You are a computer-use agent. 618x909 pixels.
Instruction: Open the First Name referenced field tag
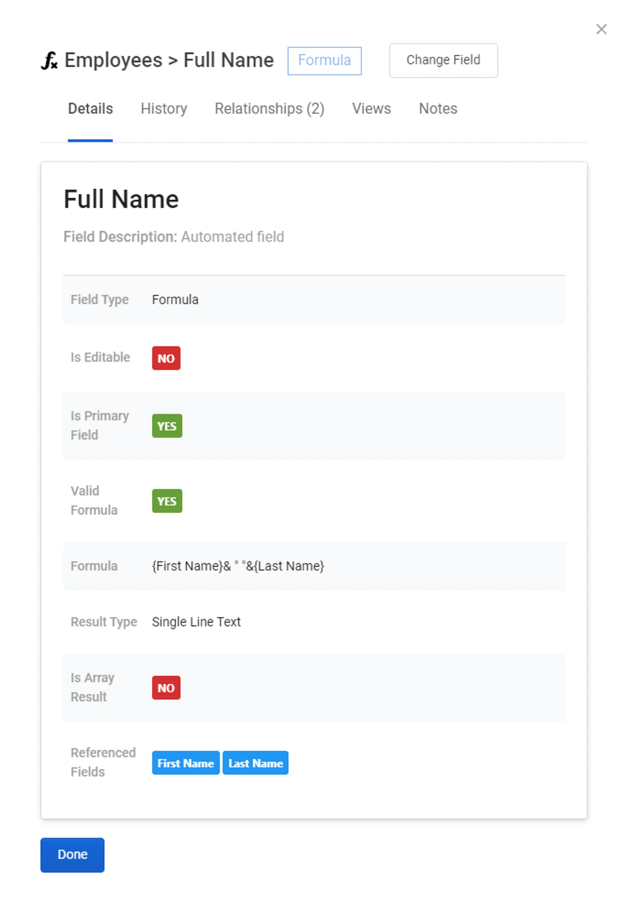pos(185,763)
